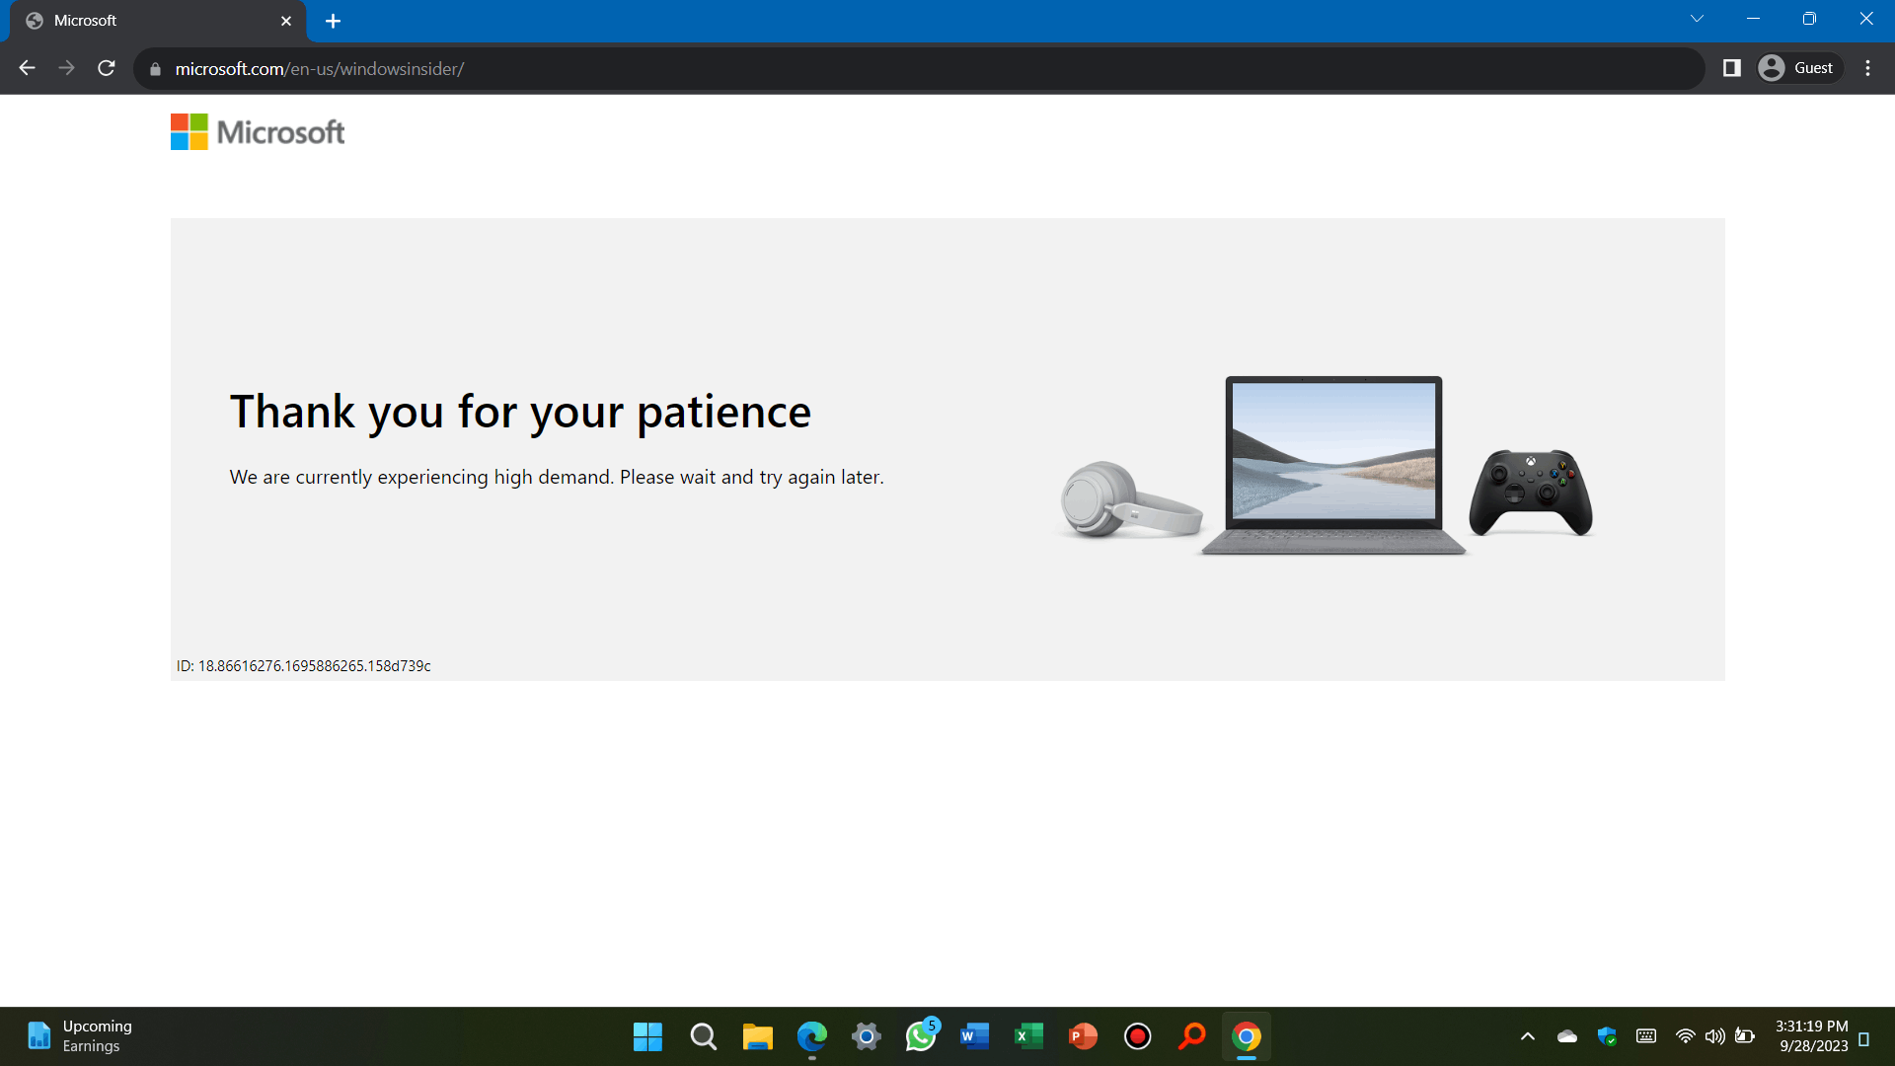Open the Guest profile menu
This screenshot has height=1066, width=1895.
coord(1799,68)
